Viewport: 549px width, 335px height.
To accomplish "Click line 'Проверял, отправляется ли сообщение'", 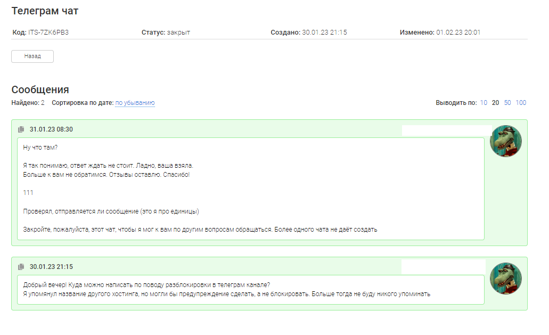I will [x=111, y=211].
